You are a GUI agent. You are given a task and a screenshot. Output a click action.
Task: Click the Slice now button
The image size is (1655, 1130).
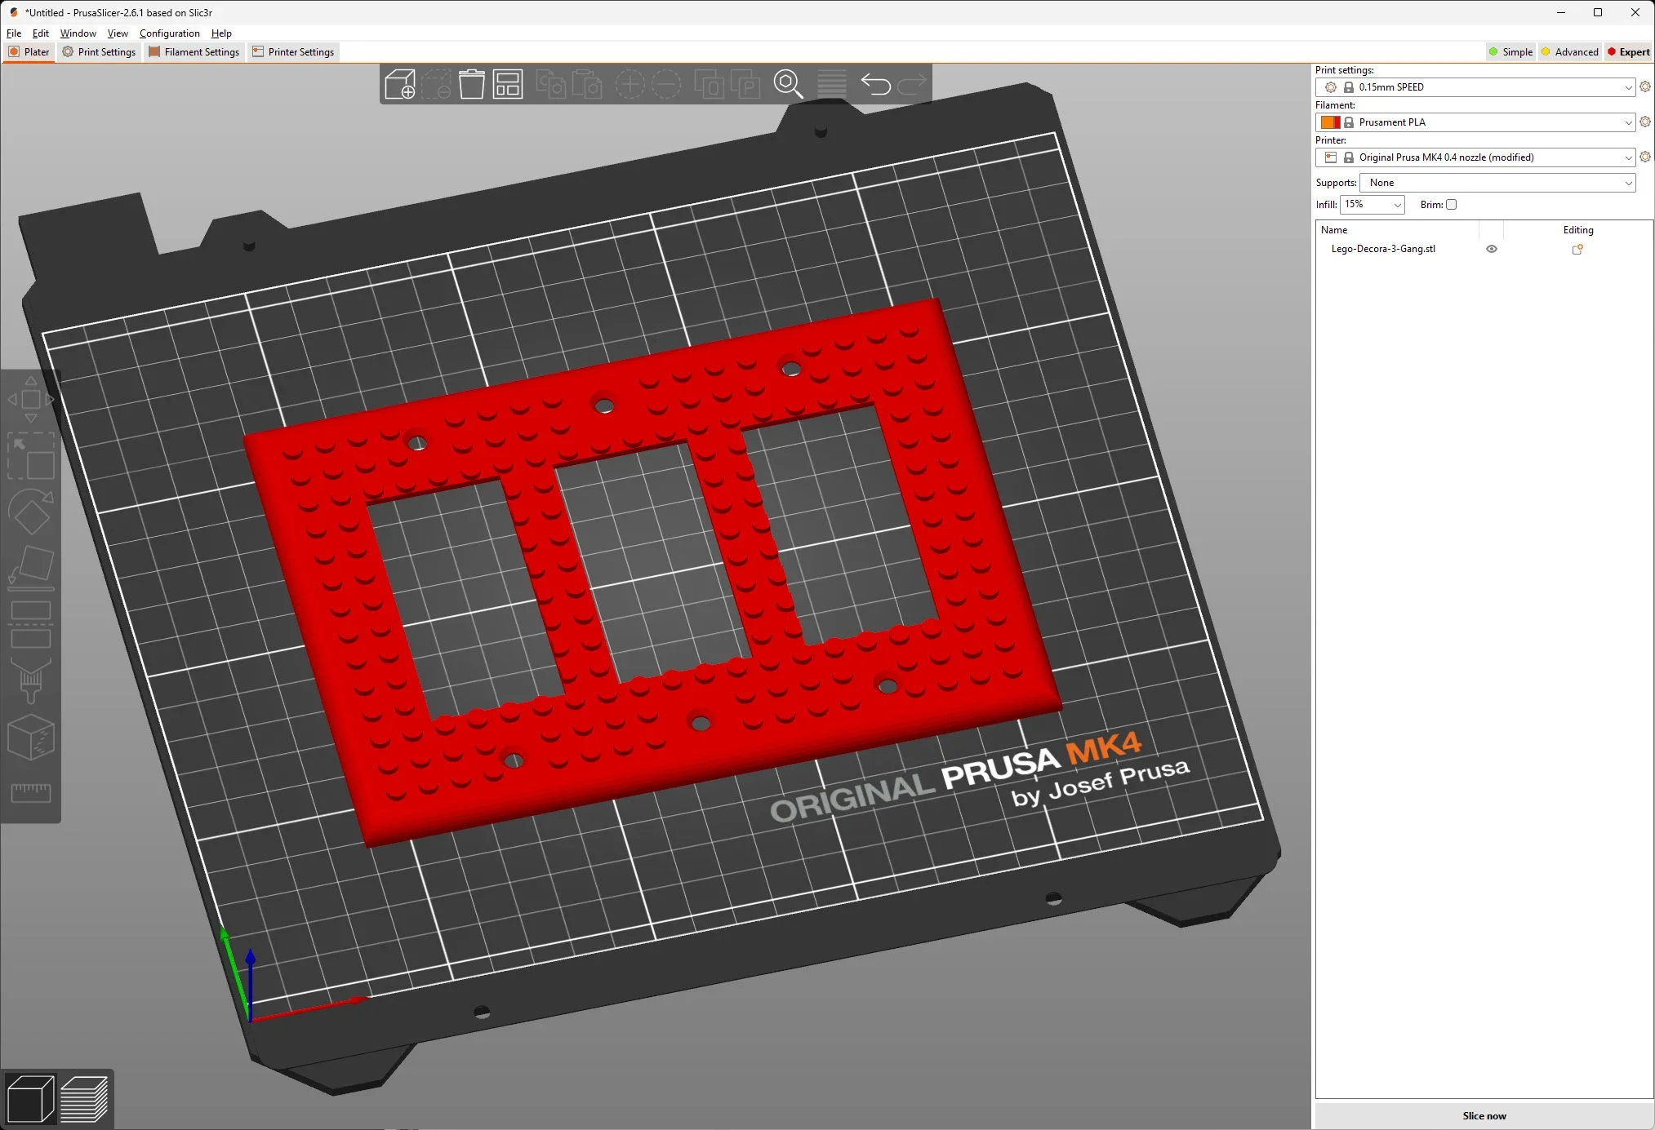[1484, 1115]
